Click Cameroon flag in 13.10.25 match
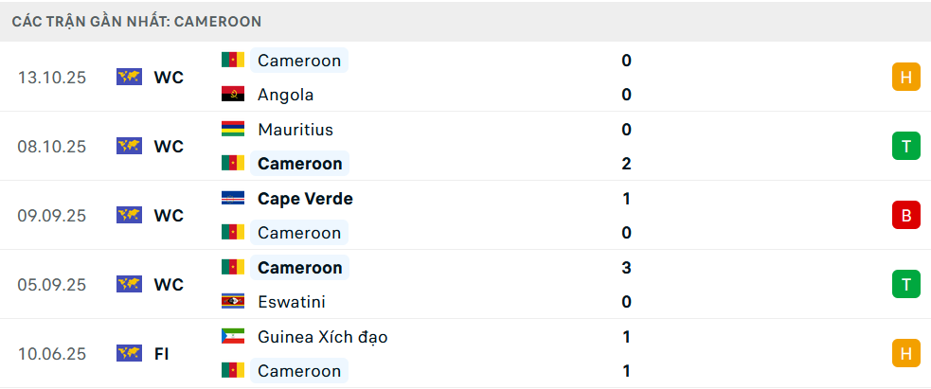 point(232,61)
